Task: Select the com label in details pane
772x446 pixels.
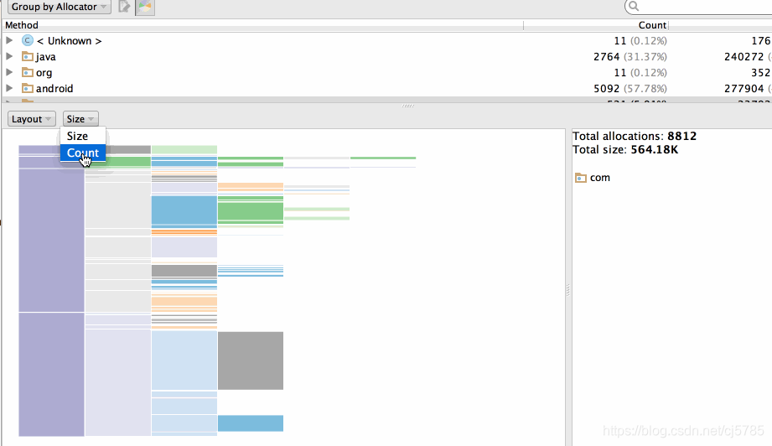Action: pyautogui.click(x=599, y=178)
